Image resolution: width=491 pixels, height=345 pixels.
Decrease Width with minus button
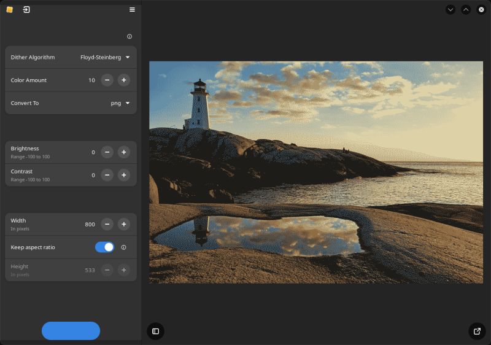(107, 224)
